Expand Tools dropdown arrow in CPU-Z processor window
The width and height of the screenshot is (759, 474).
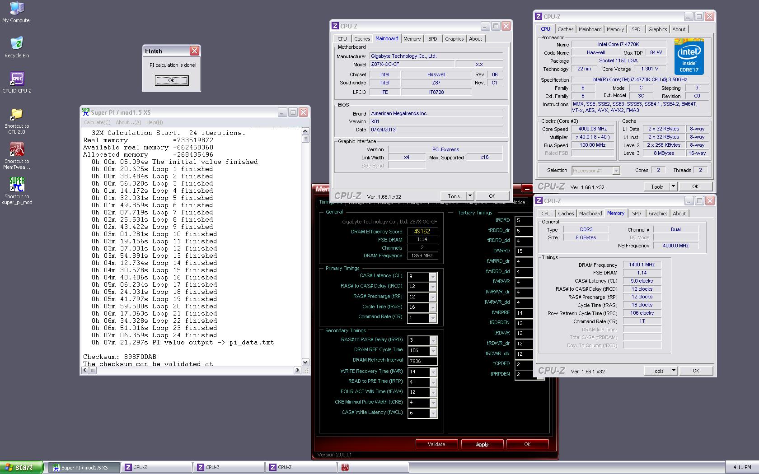673,186
